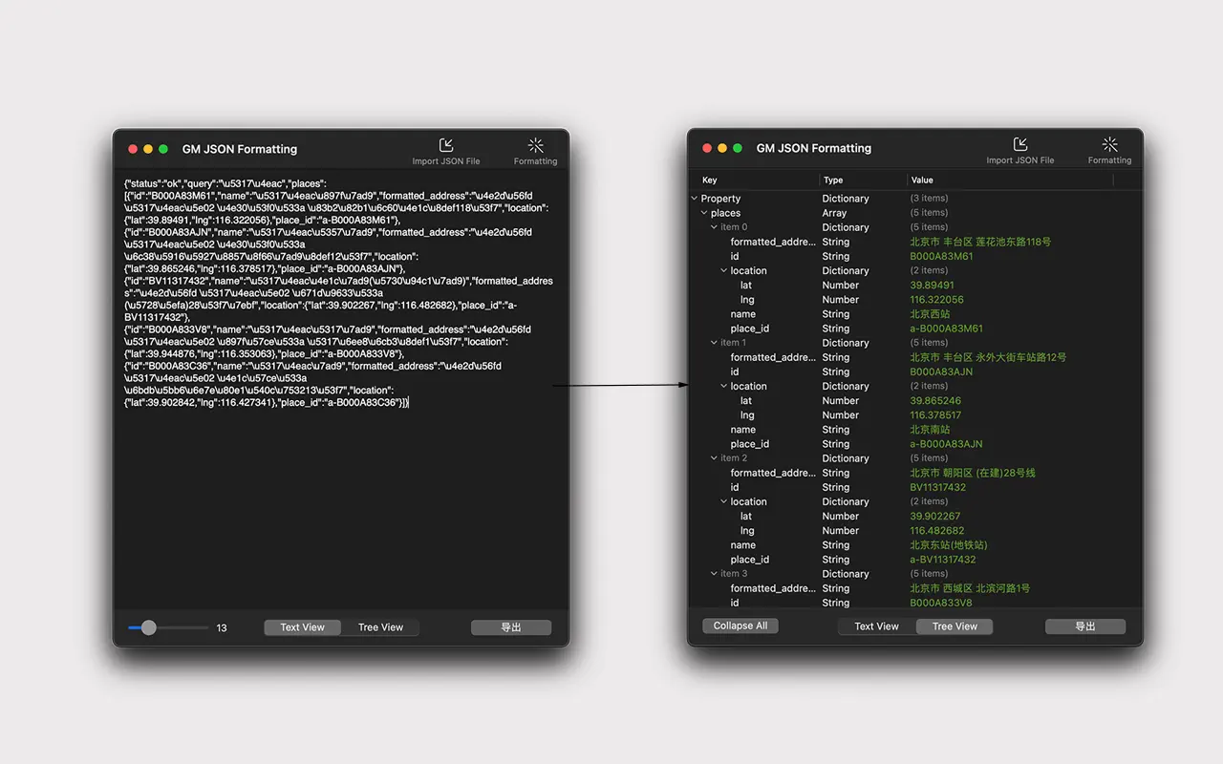1223x764 pixels.
Task: Collapse the item 3 node
Action: [x=711, y=573]
